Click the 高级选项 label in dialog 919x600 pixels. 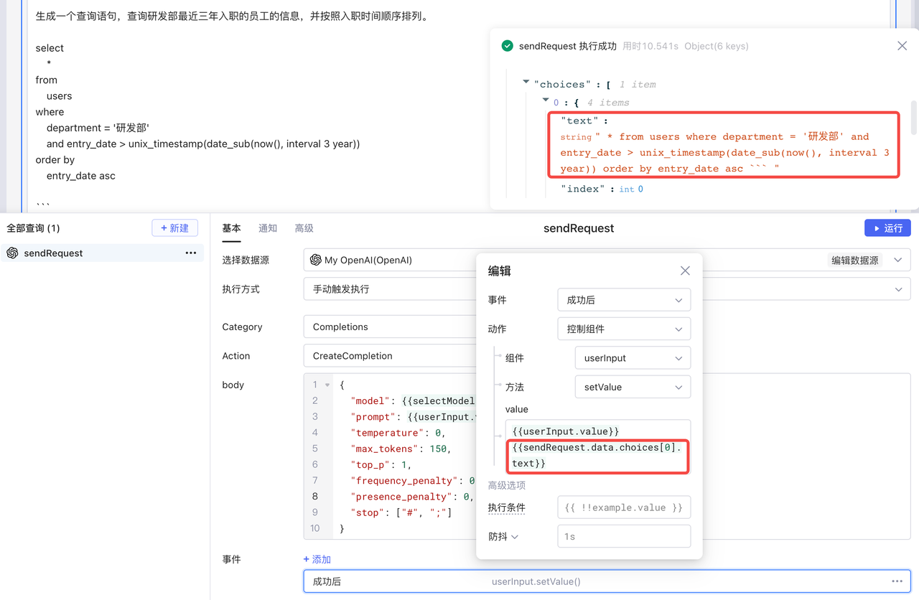point(507,485)
